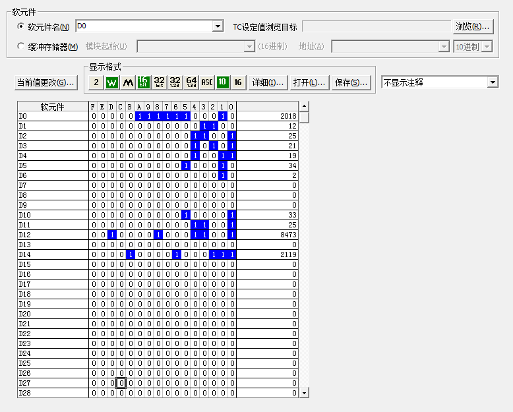Select word display format 'W' icon

coord(111,82)
